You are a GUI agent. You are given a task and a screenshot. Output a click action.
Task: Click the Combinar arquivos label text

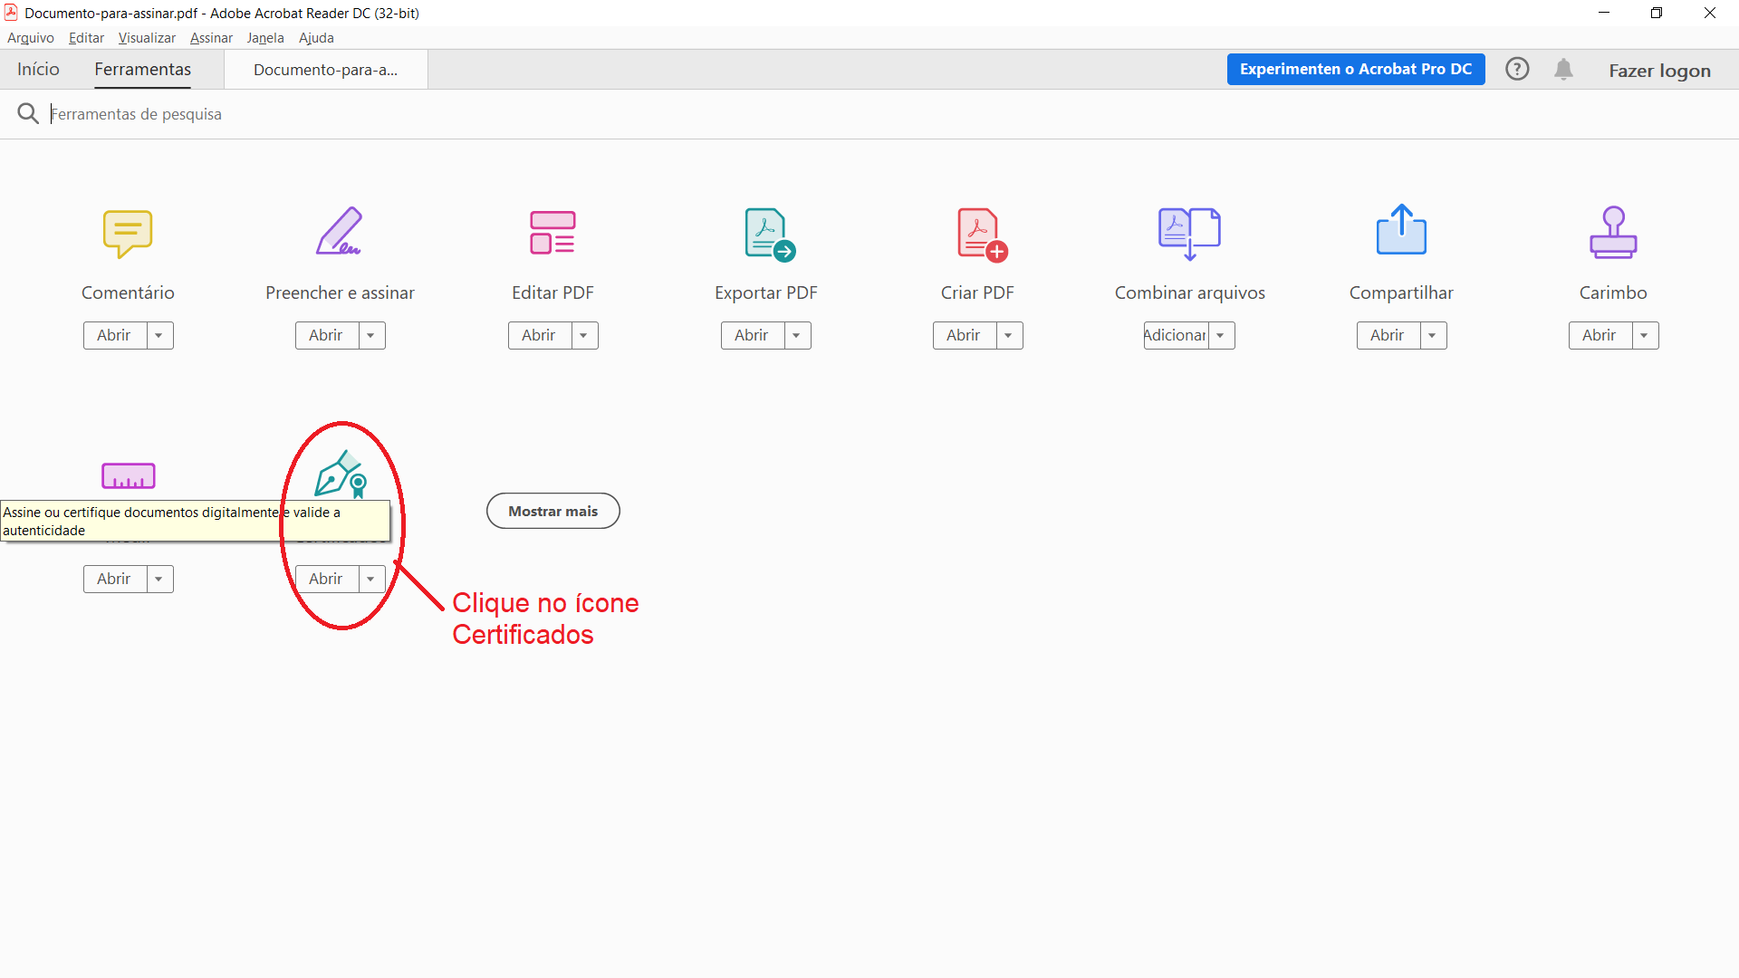pos(1190,293)
